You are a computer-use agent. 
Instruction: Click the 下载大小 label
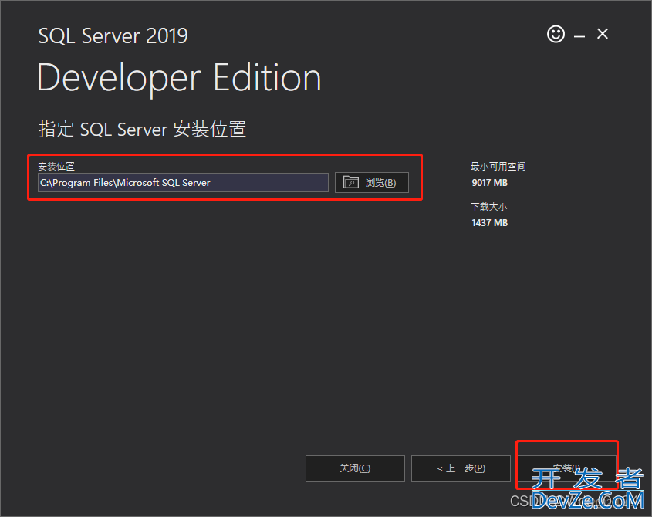point(488,207)
